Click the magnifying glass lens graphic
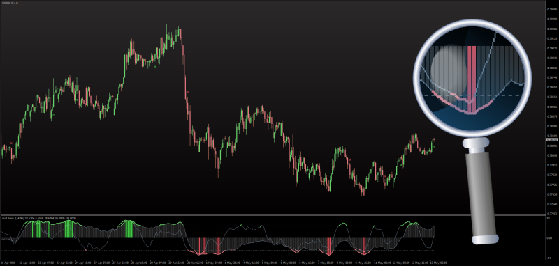This screenshot has width=559, height=266. pos(472,78)
